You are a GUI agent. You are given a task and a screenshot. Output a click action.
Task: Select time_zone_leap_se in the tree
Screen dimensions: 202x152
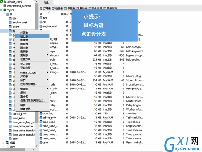point(22,122)
